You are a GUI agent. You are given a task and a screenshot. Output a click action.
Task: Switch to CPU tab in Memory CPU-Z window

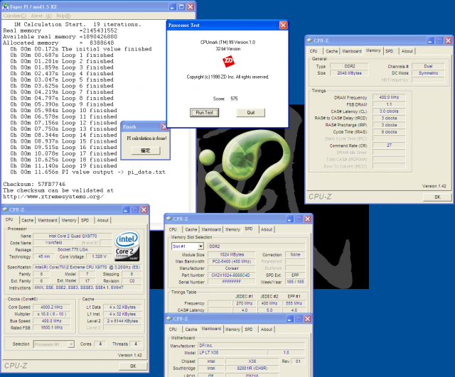click(314, 51)
